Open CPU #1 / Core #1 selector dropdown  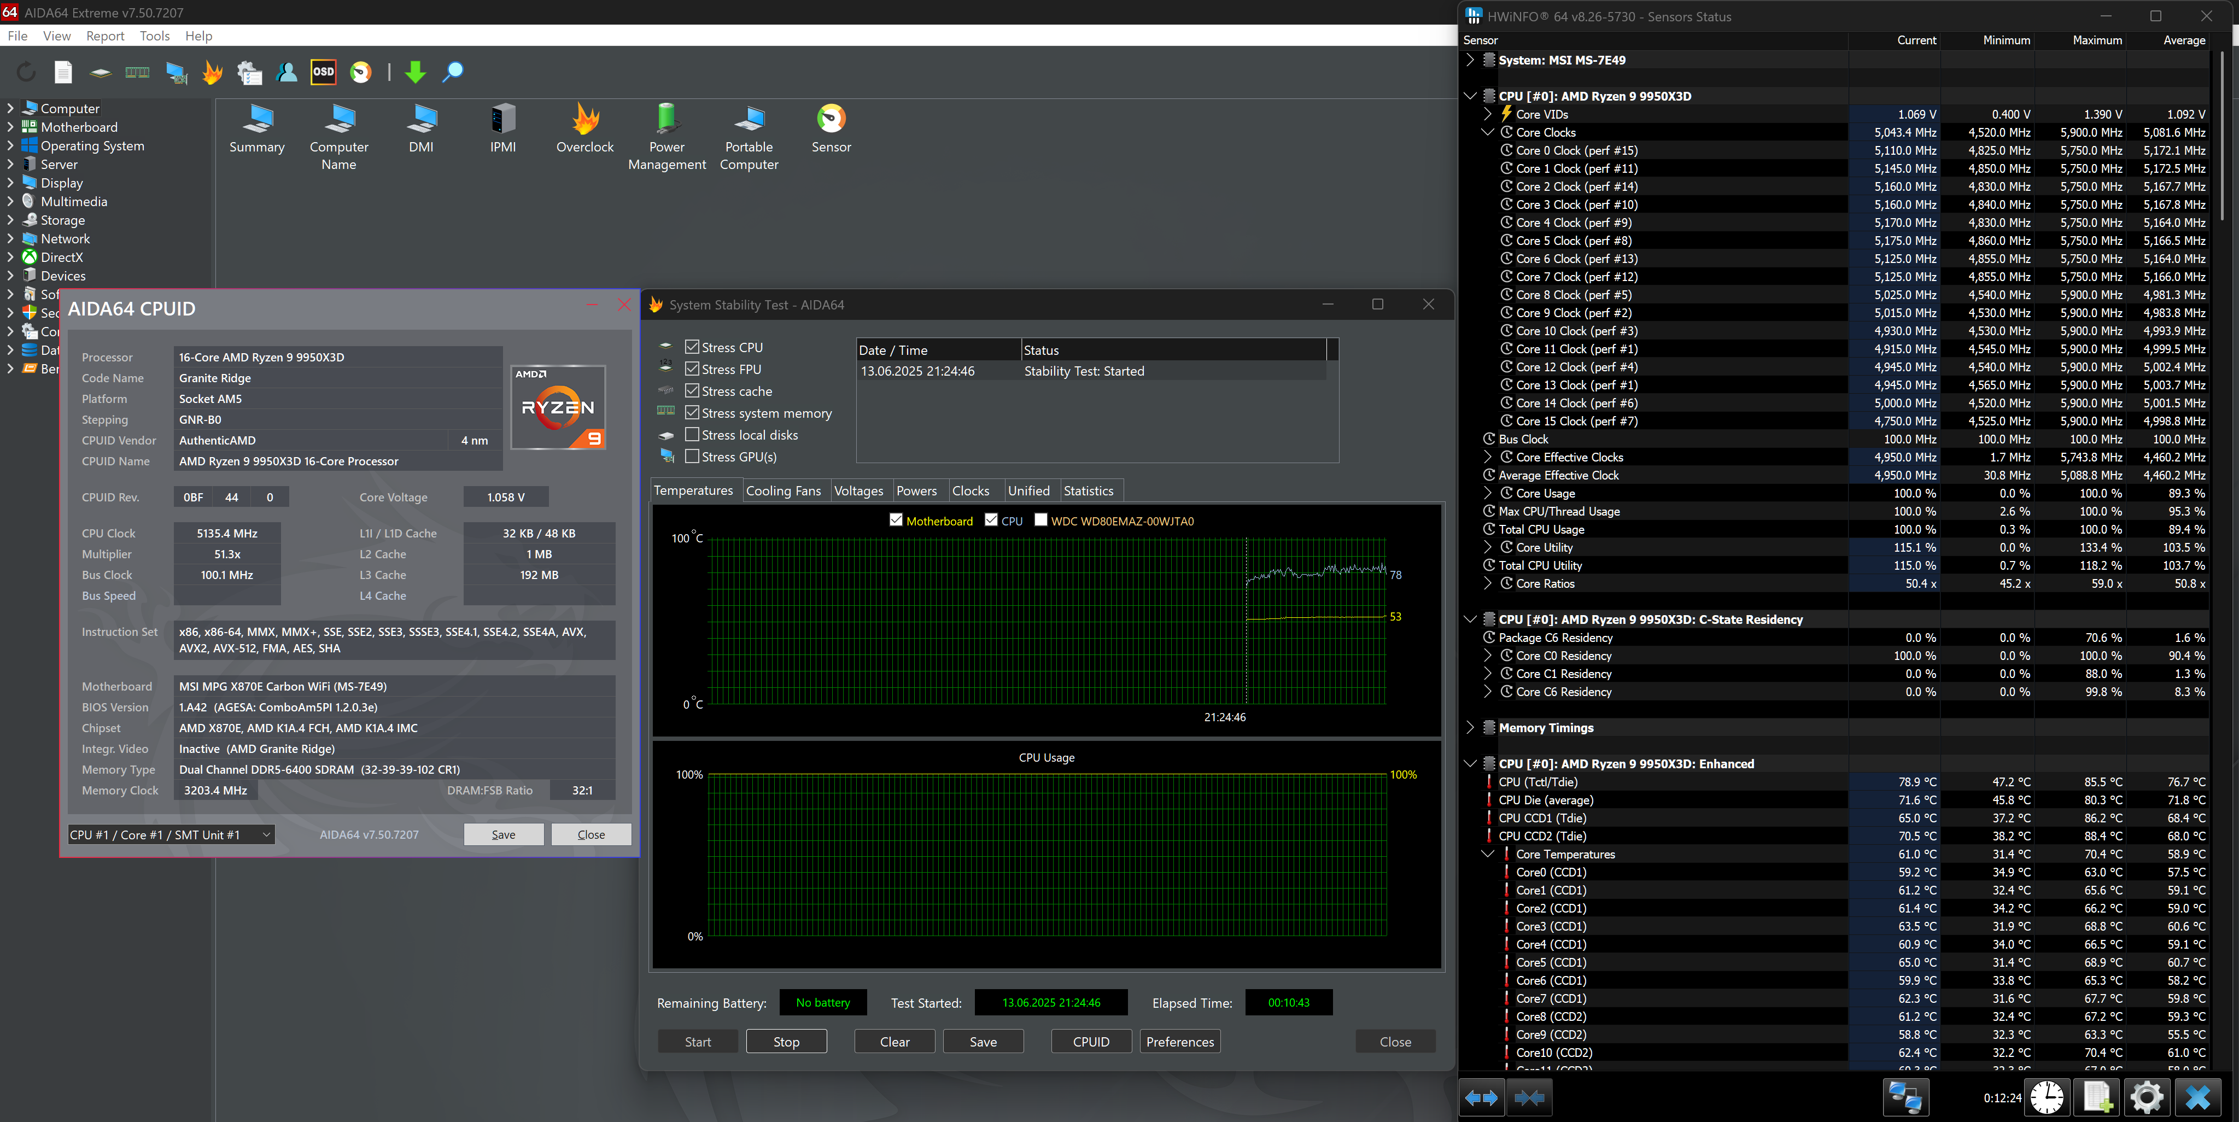tap(171, 834)
